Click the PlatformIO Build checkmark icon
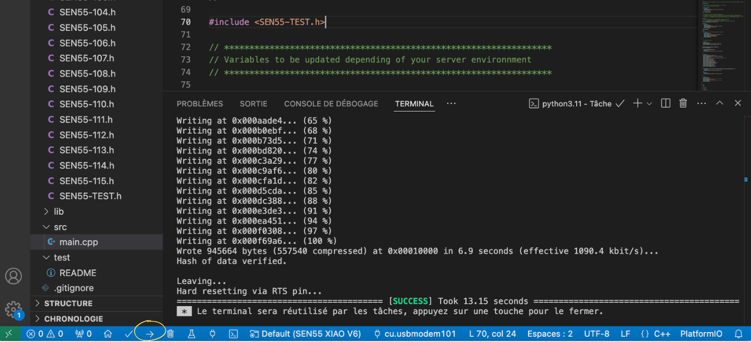Viewport: 751px width, 342px height. (x=128, y=334)
